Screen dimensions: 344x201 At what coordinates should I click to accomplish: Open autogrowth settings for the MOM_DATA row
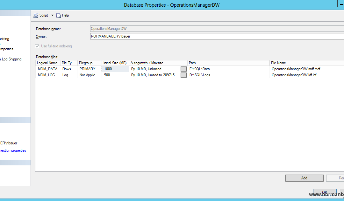184,69
